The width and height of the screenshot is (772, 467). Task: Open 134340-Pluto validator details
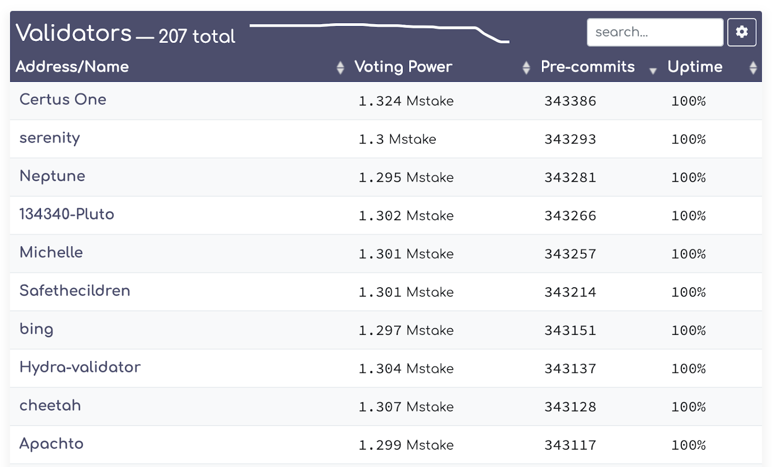(67, 214)
